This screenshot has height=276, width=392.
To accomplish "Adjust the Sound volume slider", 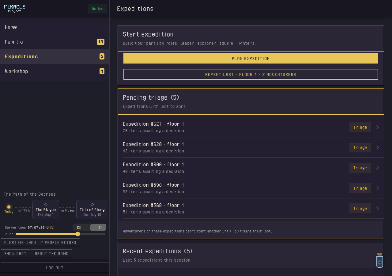I will pos(61,234).
